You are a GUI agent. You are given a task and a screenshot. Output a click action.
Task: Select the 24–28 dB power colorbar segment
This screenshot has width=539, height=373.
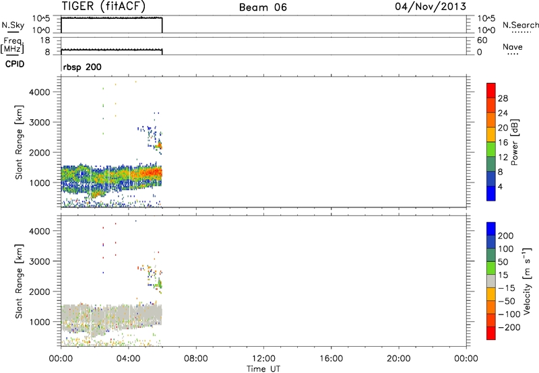click(491, 105)
